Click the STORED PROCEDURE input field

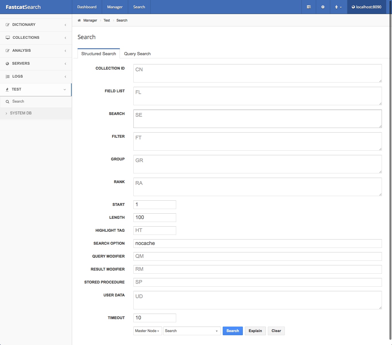point(258,282)
